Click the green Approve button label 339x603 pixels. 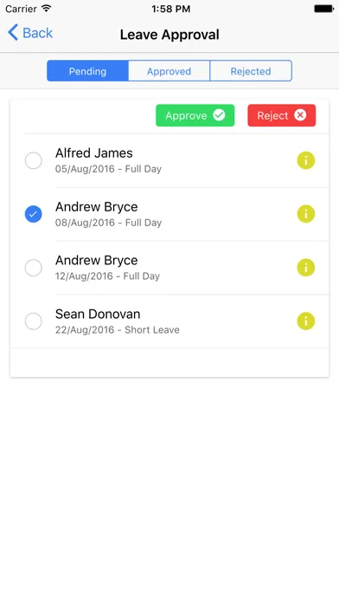coord(186,116)
